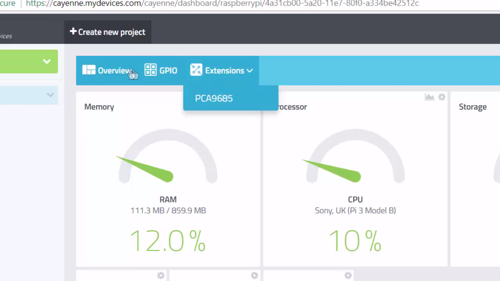The image size is (500, 281).
Task: Switch to the Overview tab
Action: tap(114, 71)
